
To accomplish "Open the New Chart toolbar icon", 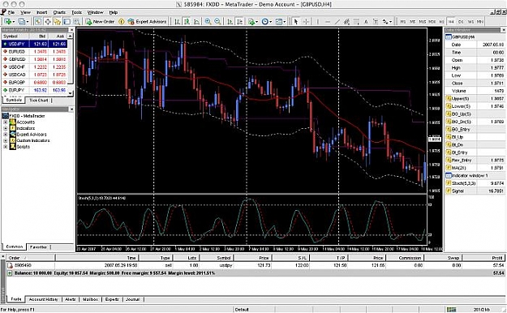I will pyautogui.click(x=7, y=22).
